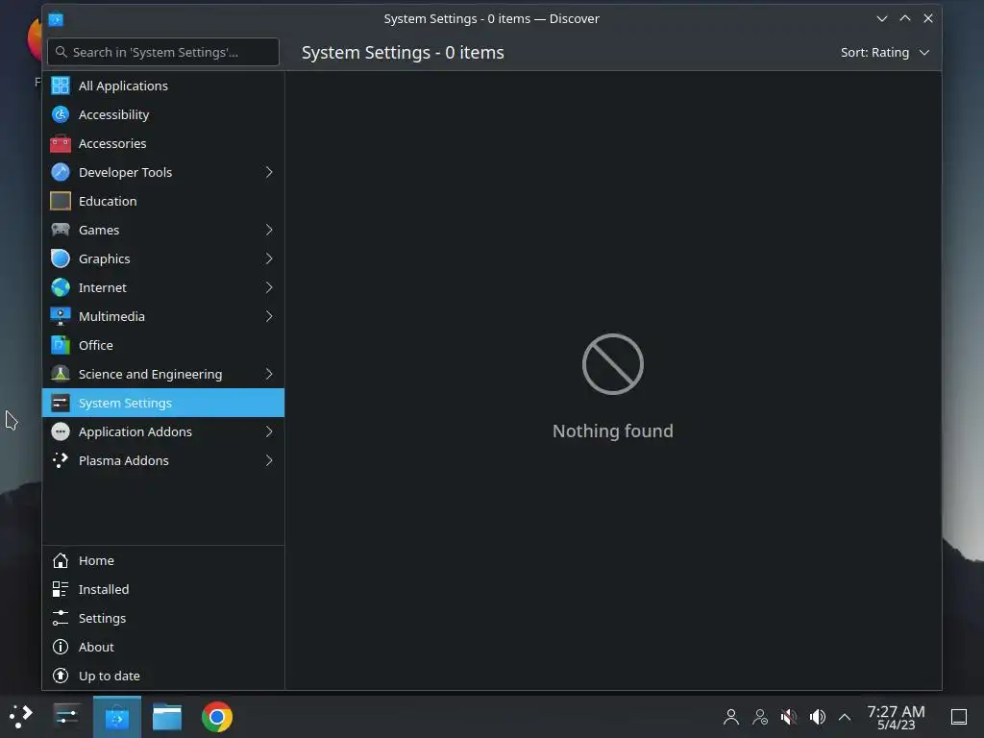Expand Science and Engineering chevron
Screen dimensions: 984x738
[x=269, y=374]
